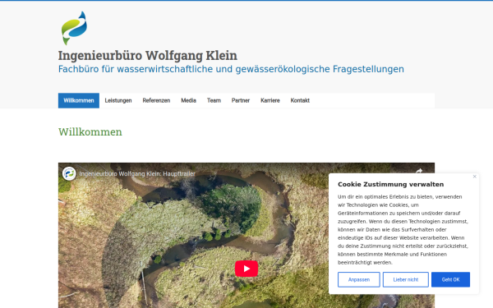493x308 pixels.
Task: Click the video share arrow icon
Action: point(419,172)
